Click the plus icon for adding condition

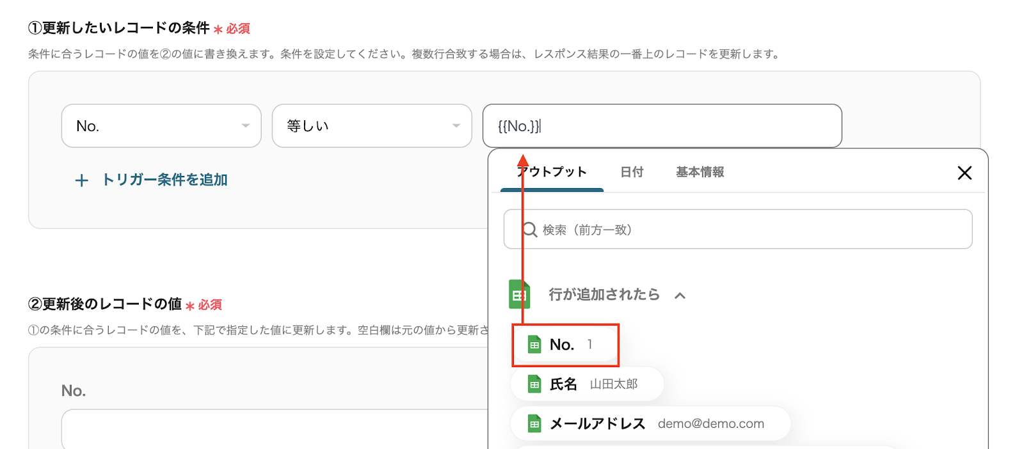pyautogui.click(x=81, y=180)
